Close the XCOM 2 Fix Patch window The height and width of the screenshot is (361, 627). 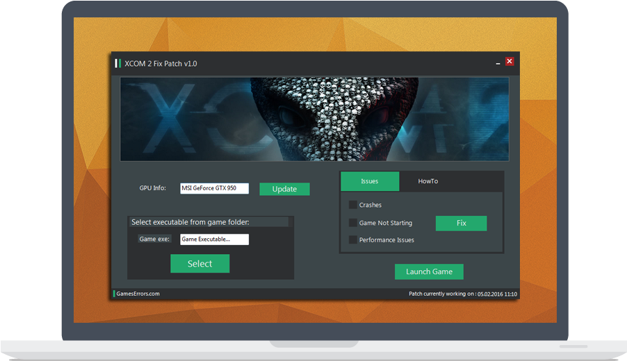(x=510, y=62)
